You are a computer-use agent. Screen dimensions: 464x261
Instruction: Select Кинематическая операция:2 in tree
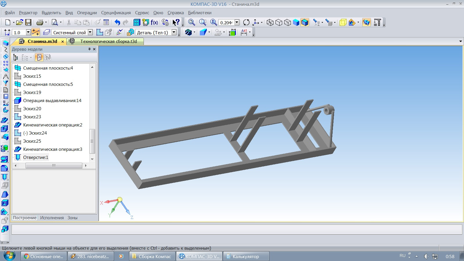click(52, 125)
